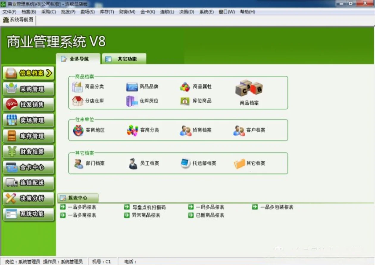The image size is (375, 265).
Task: Open 商品分类 icon in 商品档案
Action: pyautogui.click(x=77, y=87)
